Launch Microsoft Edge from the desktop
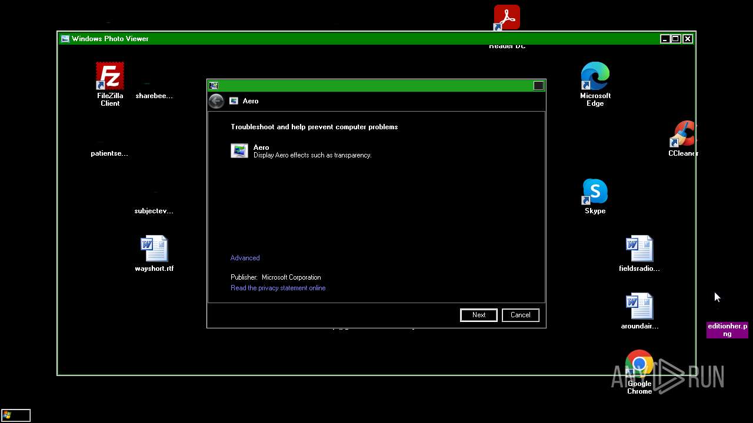753x423 pixels. 595,76
